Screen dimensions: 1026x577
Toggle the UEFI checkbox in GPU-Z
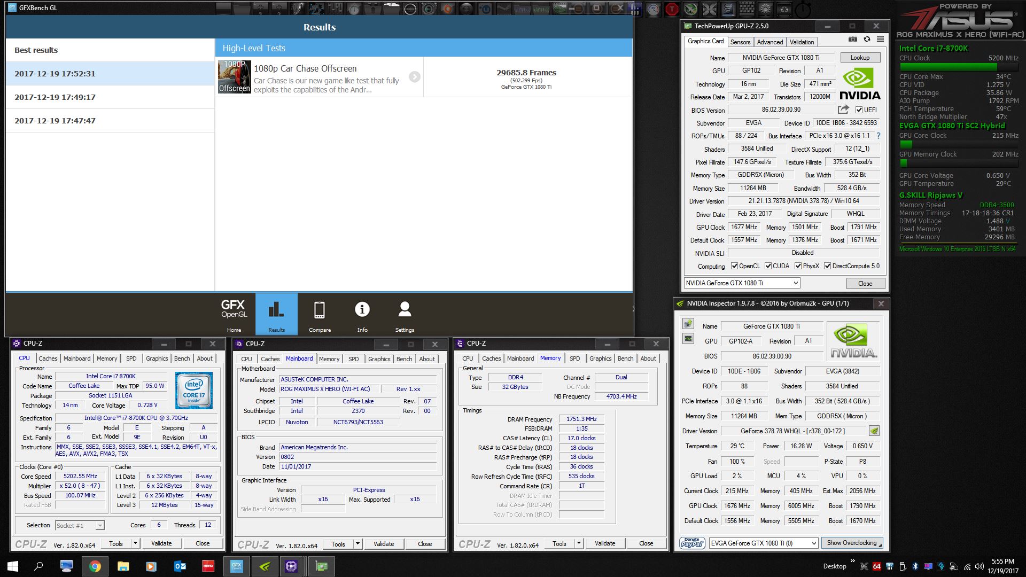(x=859, y=110)
